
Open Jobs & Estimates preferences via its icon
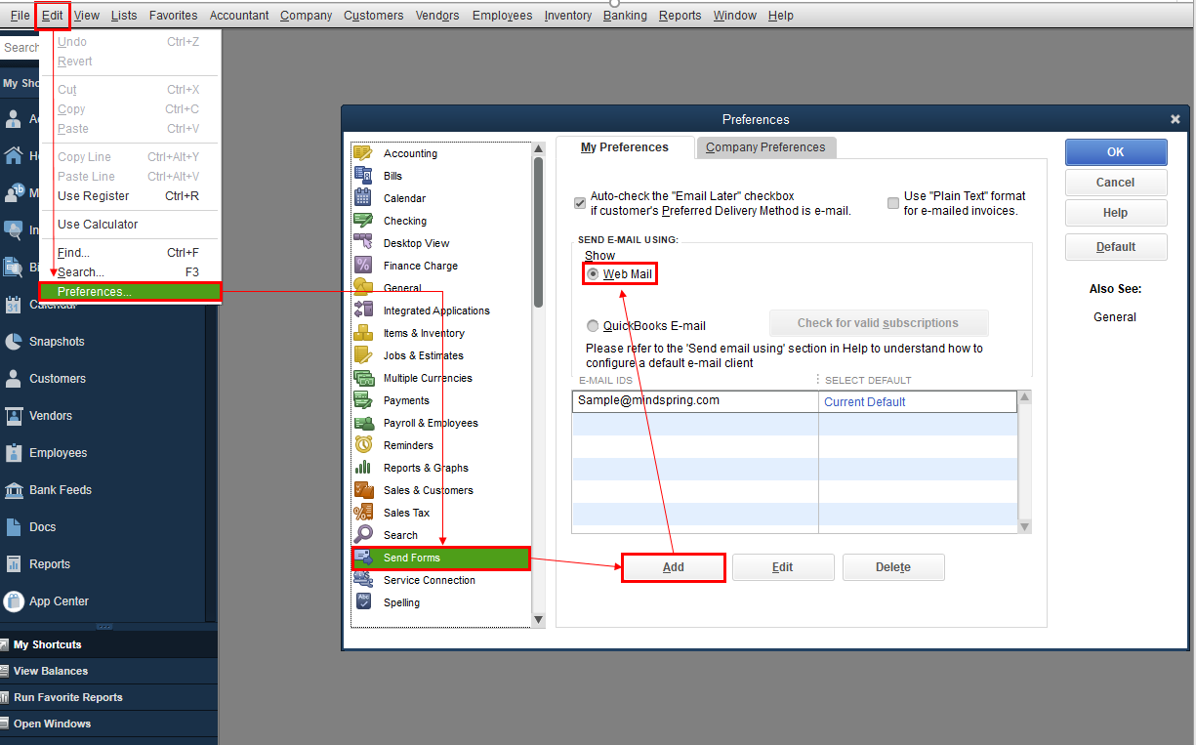[363, 355]
